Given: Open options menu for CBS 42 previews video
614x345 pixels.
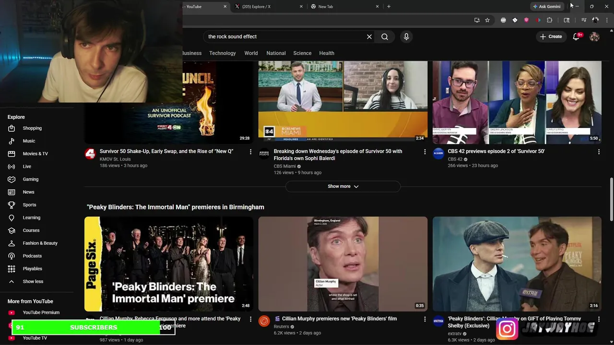Looking at the screenshot, I should (599, 151).
